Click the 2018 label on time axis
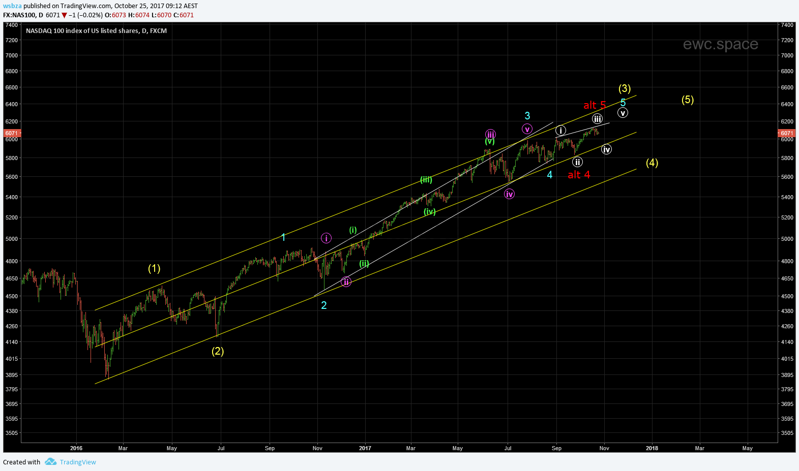Screen dimensions: 799x471 [x=652, y=448]
